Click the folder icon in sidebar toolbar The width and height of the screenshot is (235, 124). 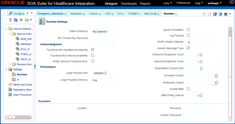[x=26, y=20]
